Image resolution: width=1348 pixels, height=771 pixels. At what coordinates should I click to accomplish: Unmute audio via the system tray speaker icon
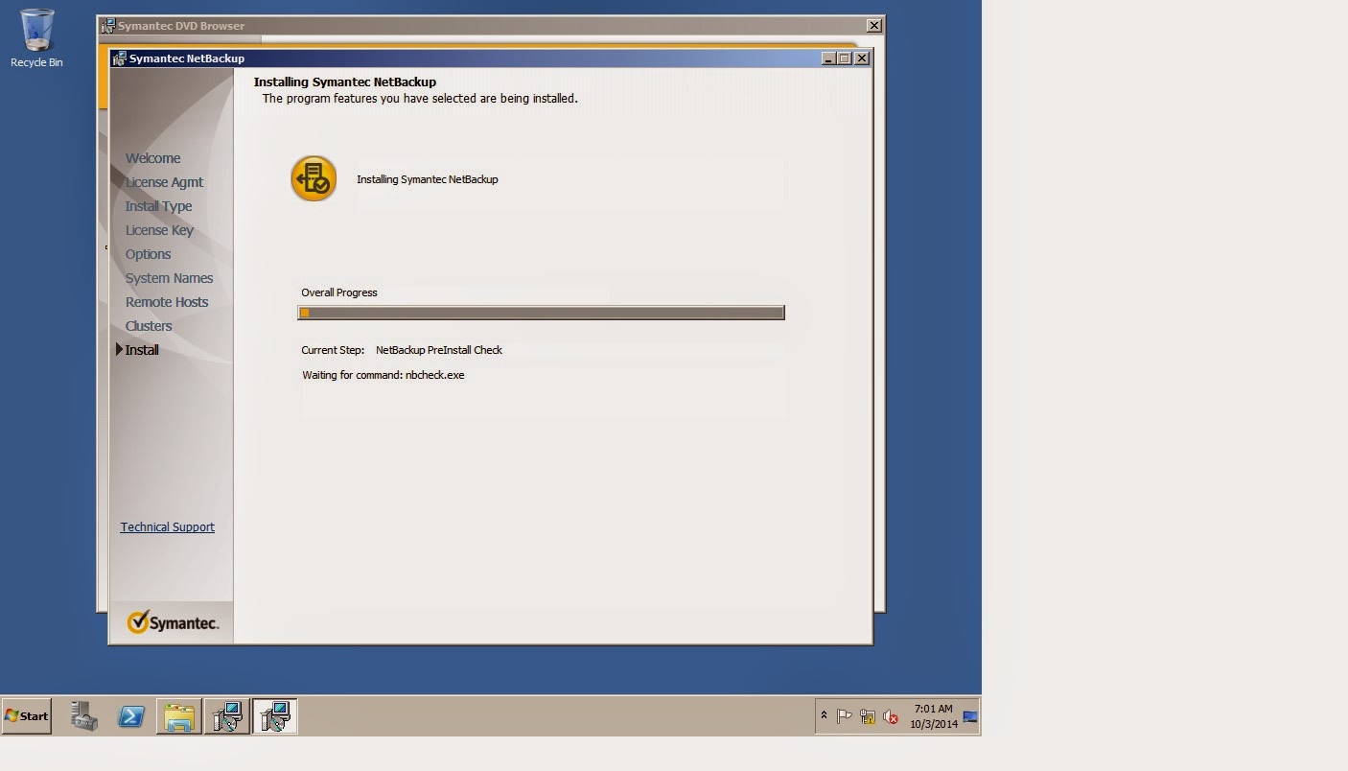coord(890,716)
